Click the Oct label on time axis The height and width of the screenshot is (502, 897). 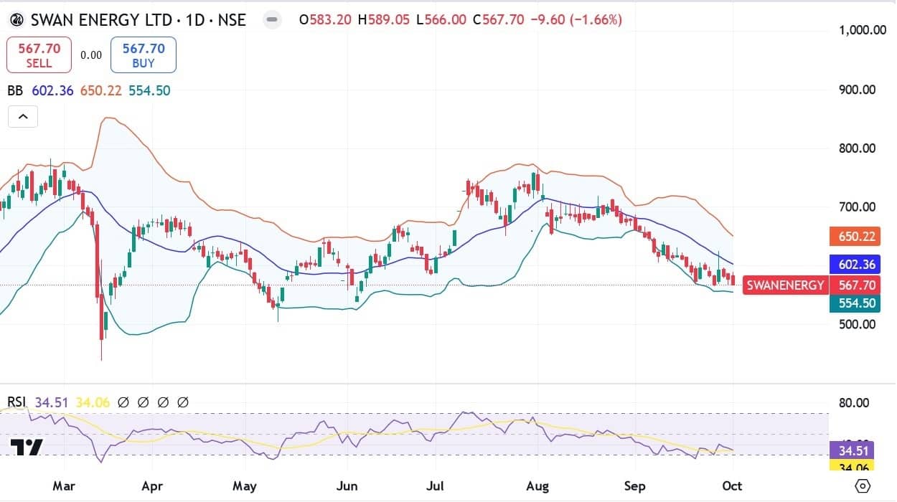(733, 486)
